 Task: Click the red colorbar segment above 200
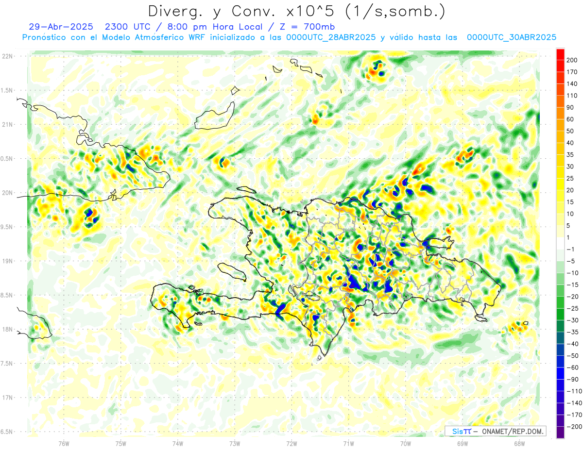click(560, 54)
